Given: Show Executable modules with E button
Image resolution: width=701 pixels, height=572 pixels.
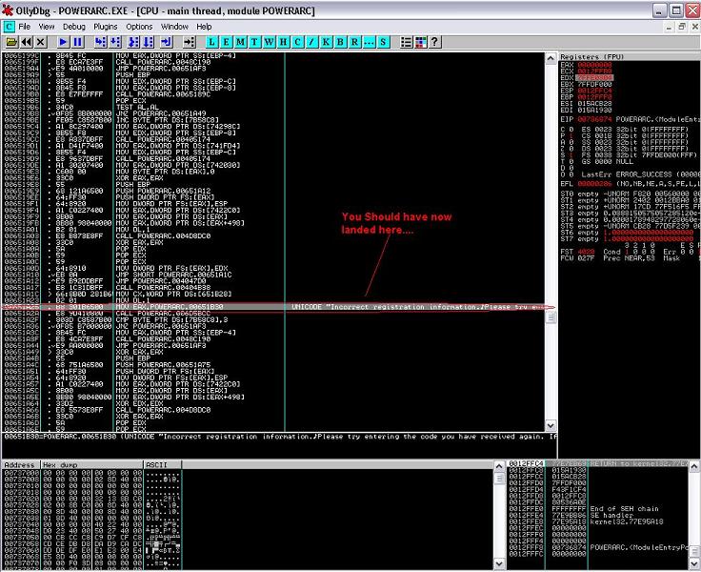Looking at the screenshot, I should (x=227, y=42).
